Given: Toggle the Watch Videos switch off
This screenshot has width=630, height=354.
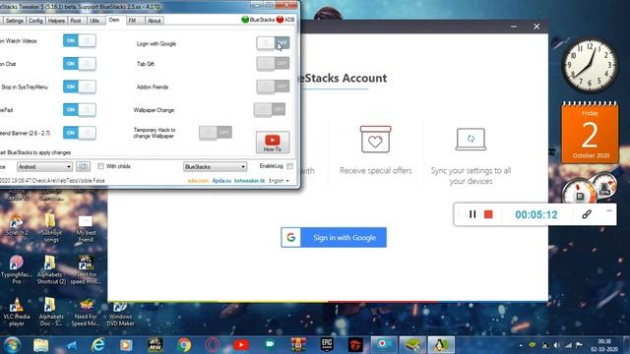Looking at the screenshot, I should pyautogui.click(x=80, y=40).
